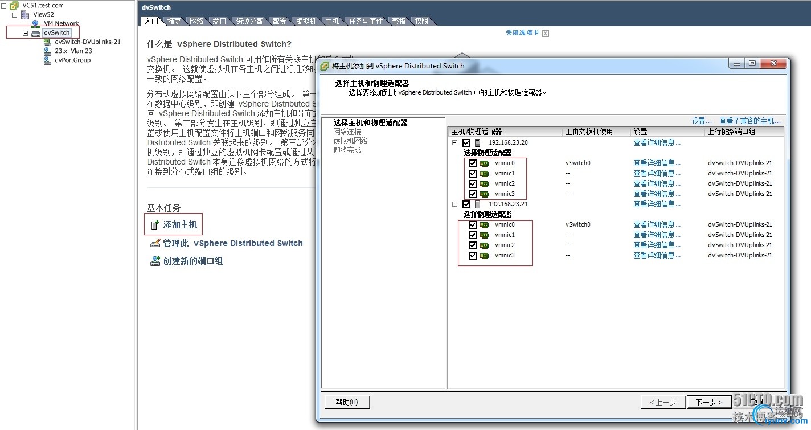Click the VC51.test.com vCenter server icon
Image resolution: width=811 pixels, height=430 pixels.
tap(14, 5)
